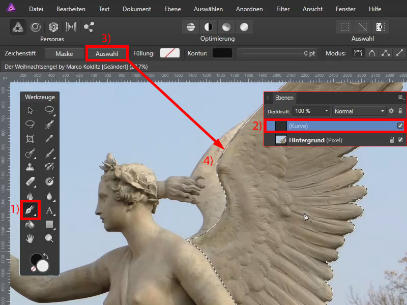The image size is (407, 305).
Task: Select the blur water drop tool
Action: point(49,196)
